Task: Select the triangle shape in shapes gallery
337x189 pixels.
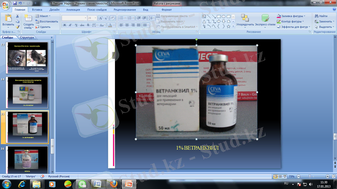Action: point(204,21)
